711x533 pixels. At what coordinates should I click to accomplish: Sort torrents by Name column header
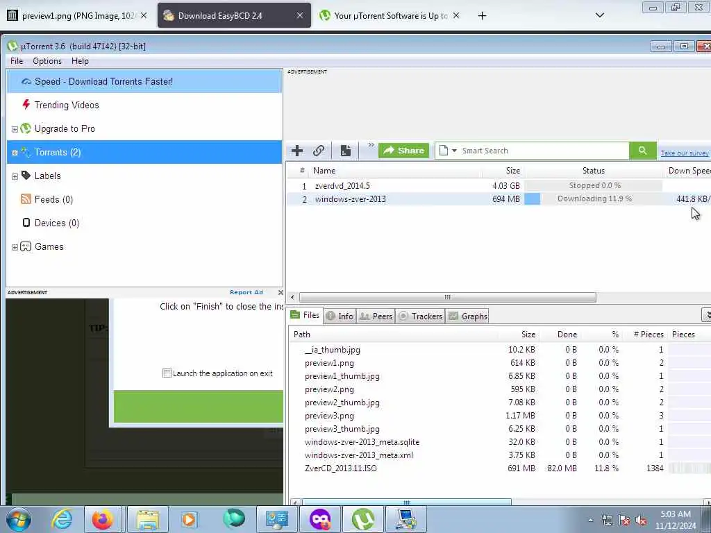click(324, 171)
